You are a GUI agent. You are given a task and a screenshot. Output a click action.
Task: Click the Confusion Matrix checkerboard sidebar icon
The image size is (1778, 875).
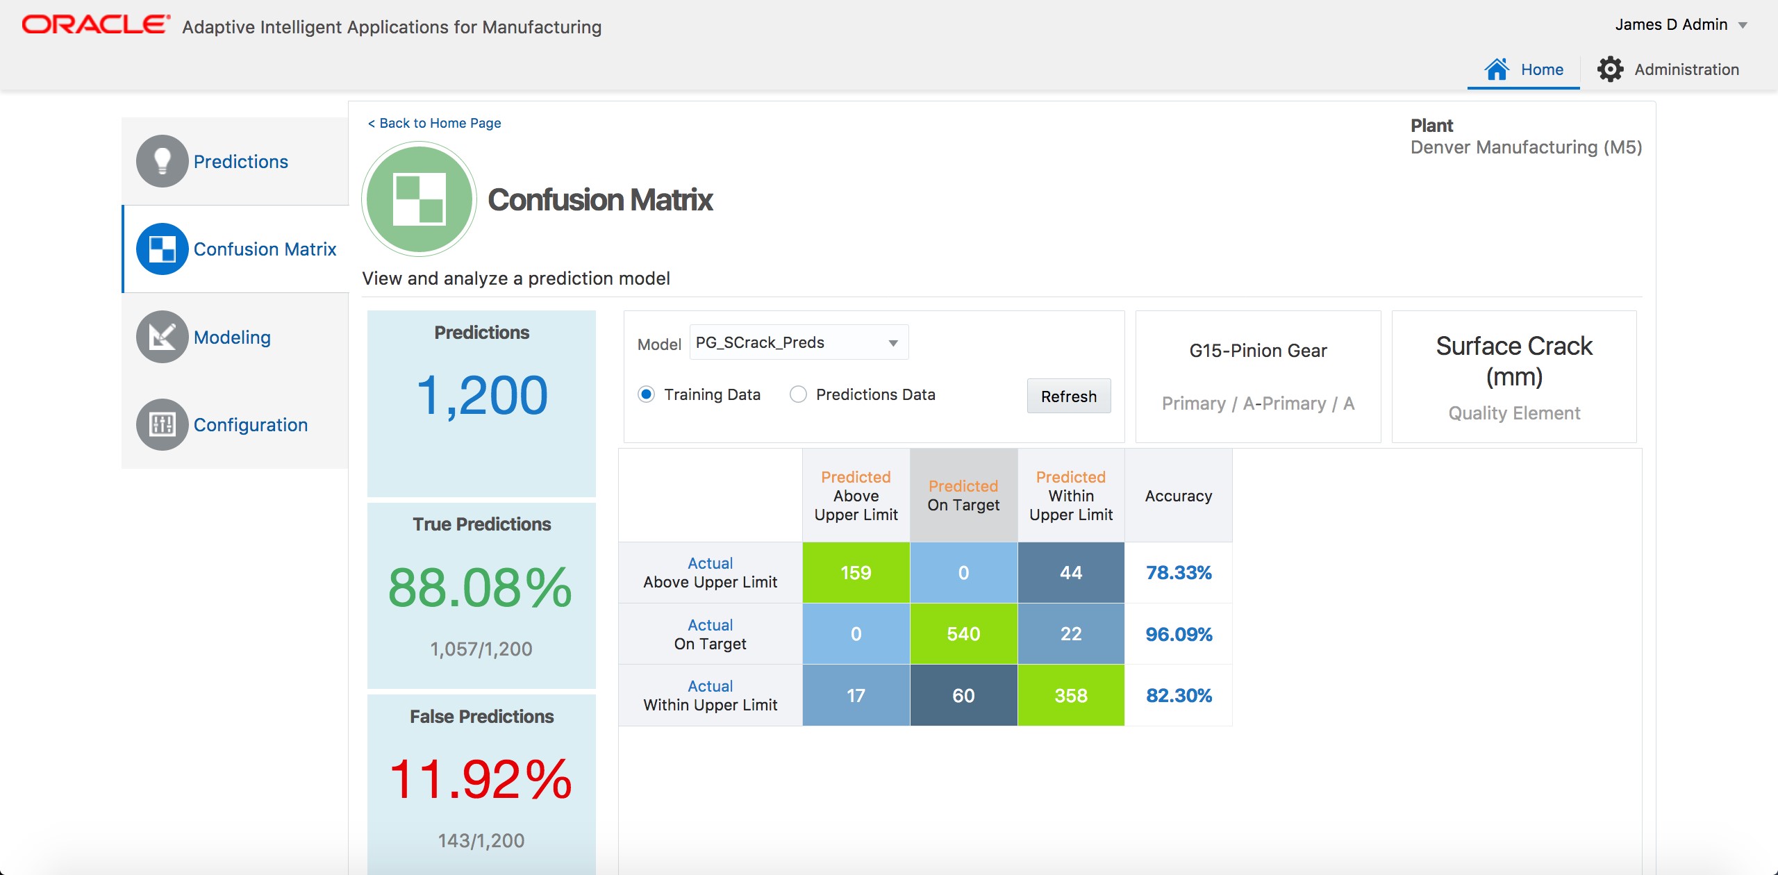click(x=162, y=249)
